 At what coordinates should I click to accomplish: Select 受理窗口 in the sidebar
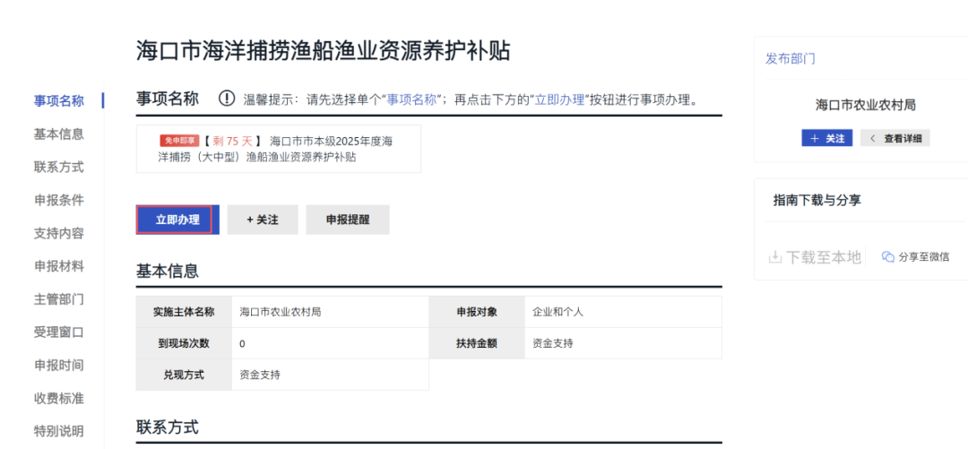point(58,332)
